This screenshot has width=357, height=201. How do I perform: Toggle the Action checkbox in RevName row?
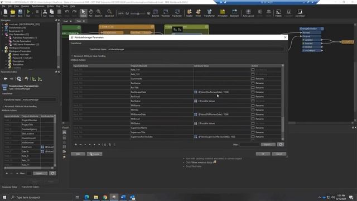(x=253, y=83)
